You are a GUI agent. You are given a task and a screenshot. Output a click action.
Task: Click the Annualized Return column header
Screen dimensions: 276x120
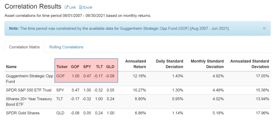136,64
